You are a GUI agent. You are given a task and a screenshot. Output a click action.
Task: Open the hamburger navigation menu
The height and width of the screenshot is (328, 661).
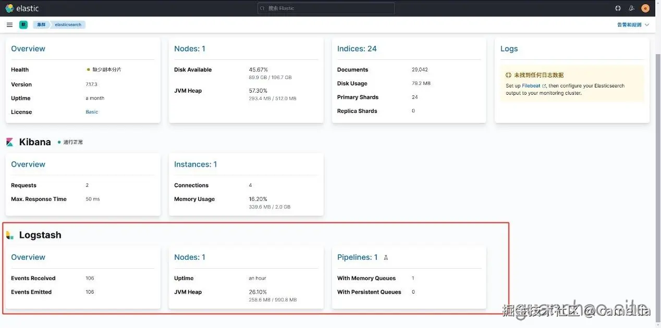9,24
